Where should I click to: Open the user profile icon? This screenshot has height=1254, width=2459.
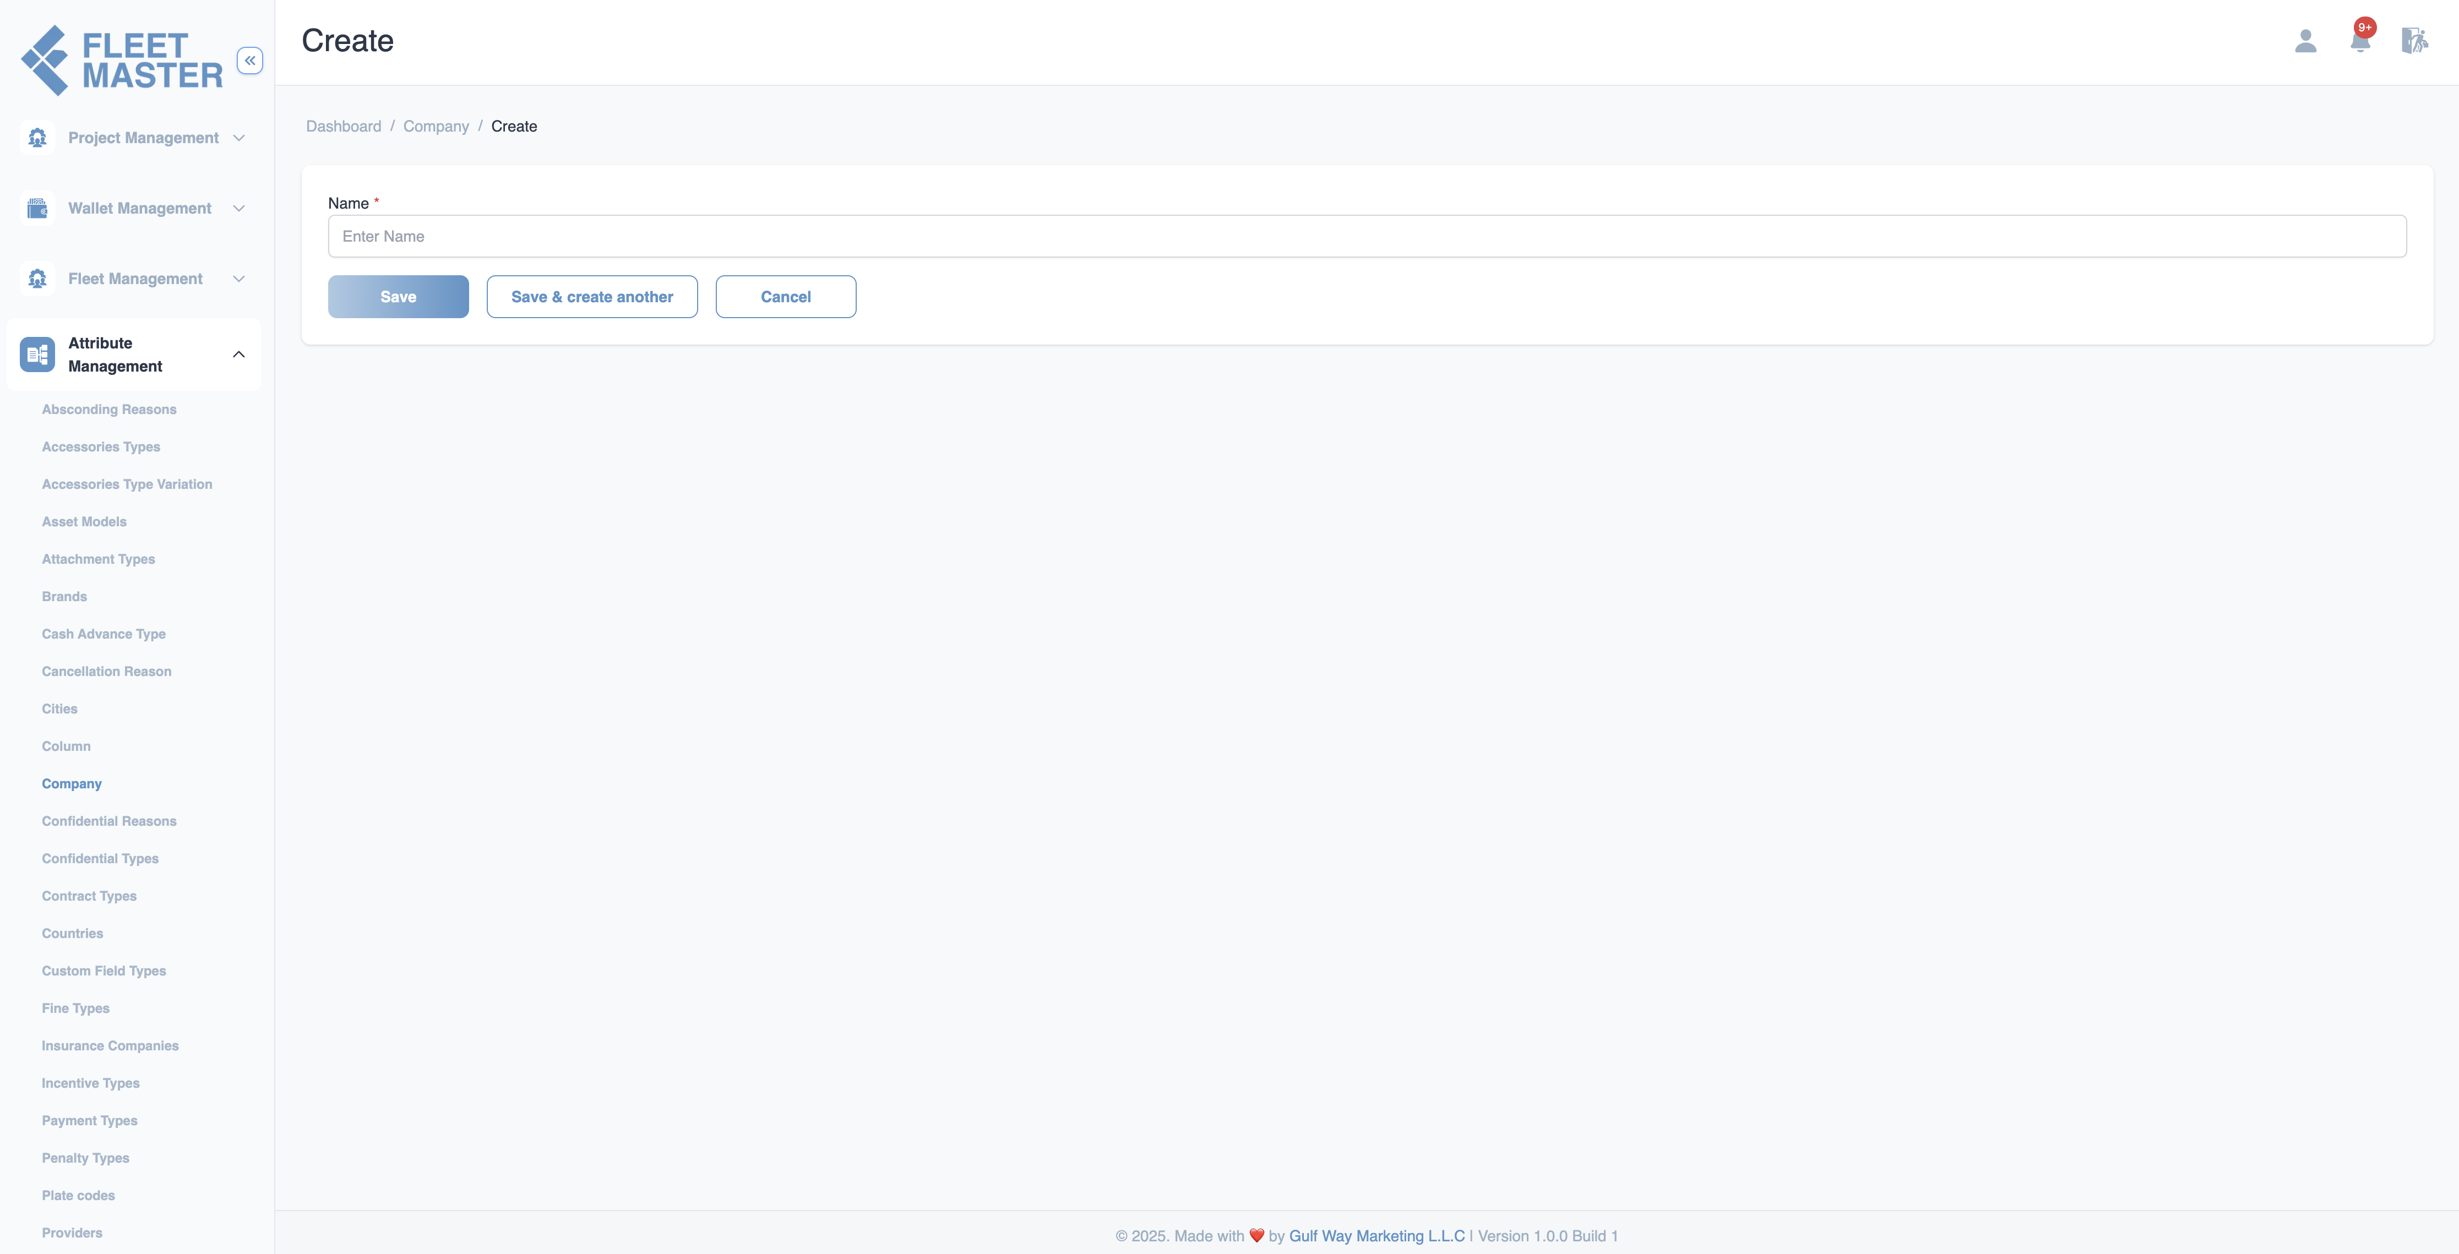point(2305,41)
